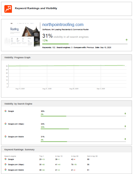The image size is (133, 174).
Task: Click the "Search engine" column header
Action: click(10, 156)
